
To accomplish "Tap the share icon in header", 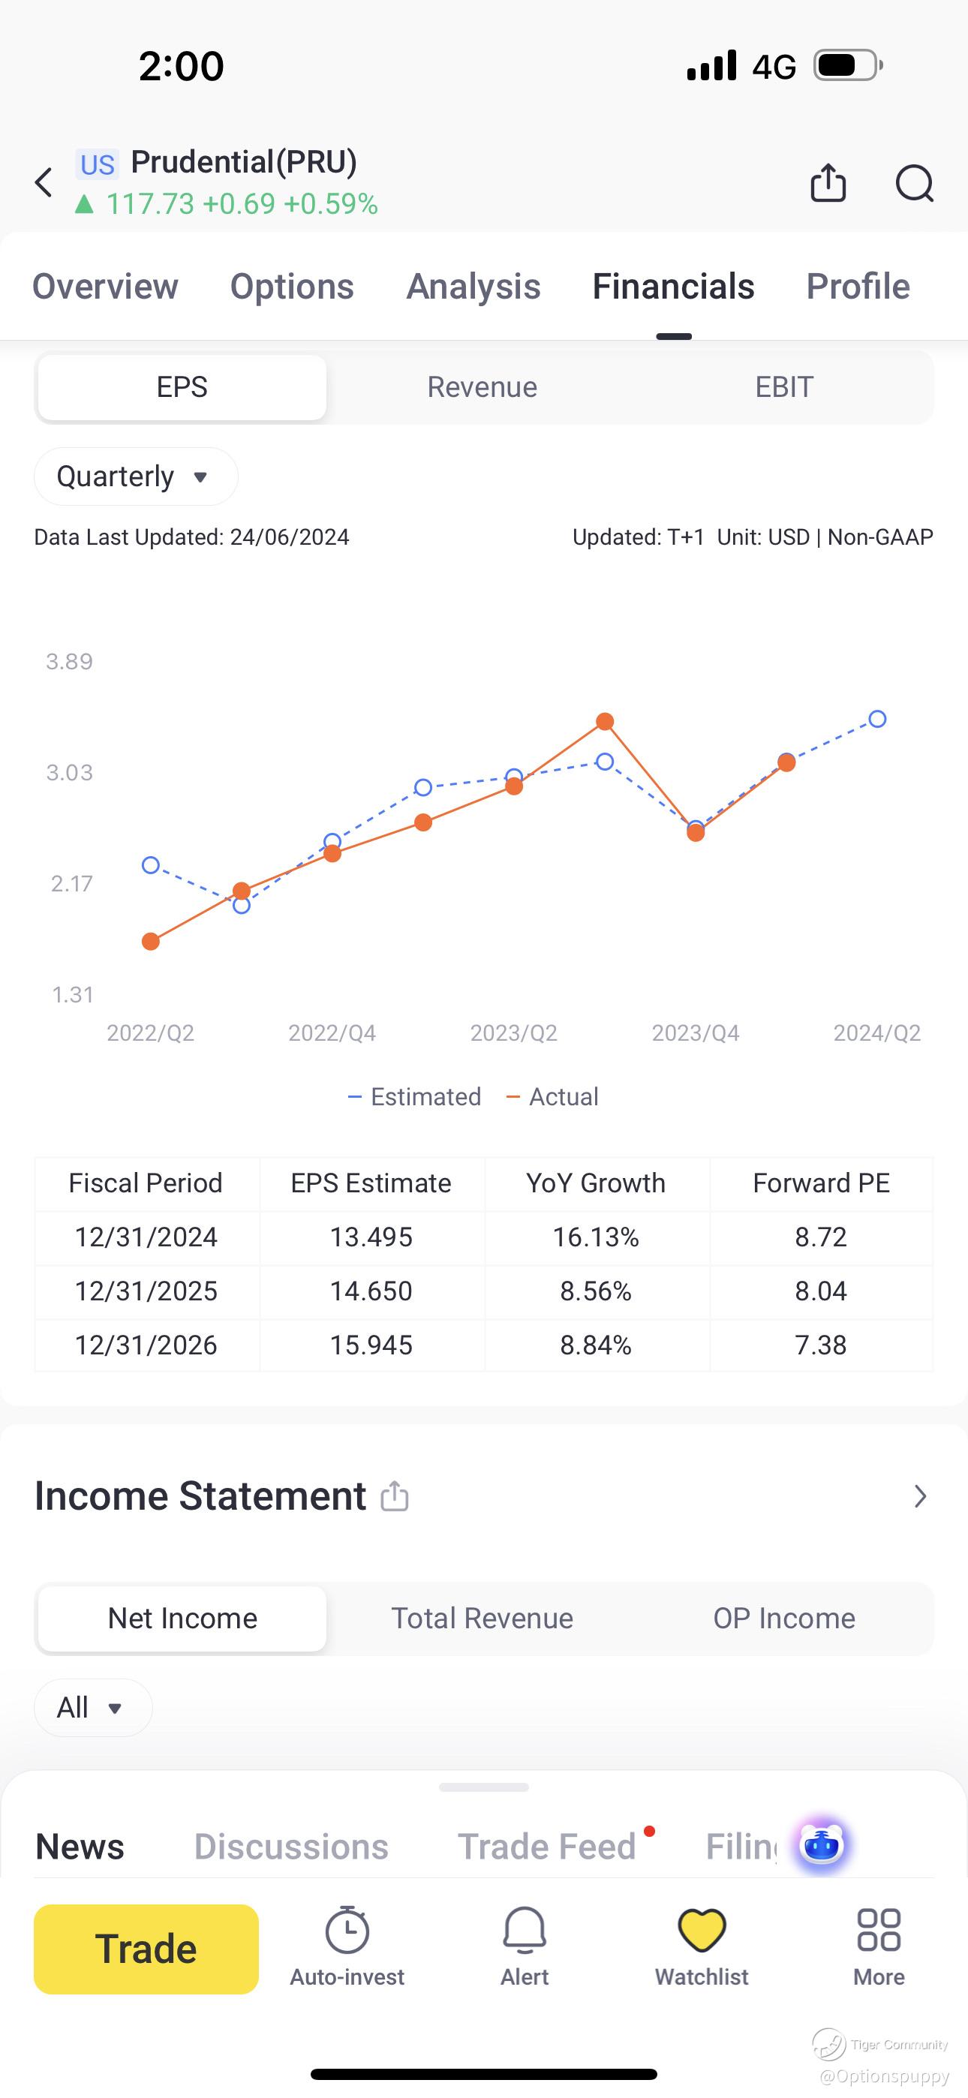I will tap(828, 182).
